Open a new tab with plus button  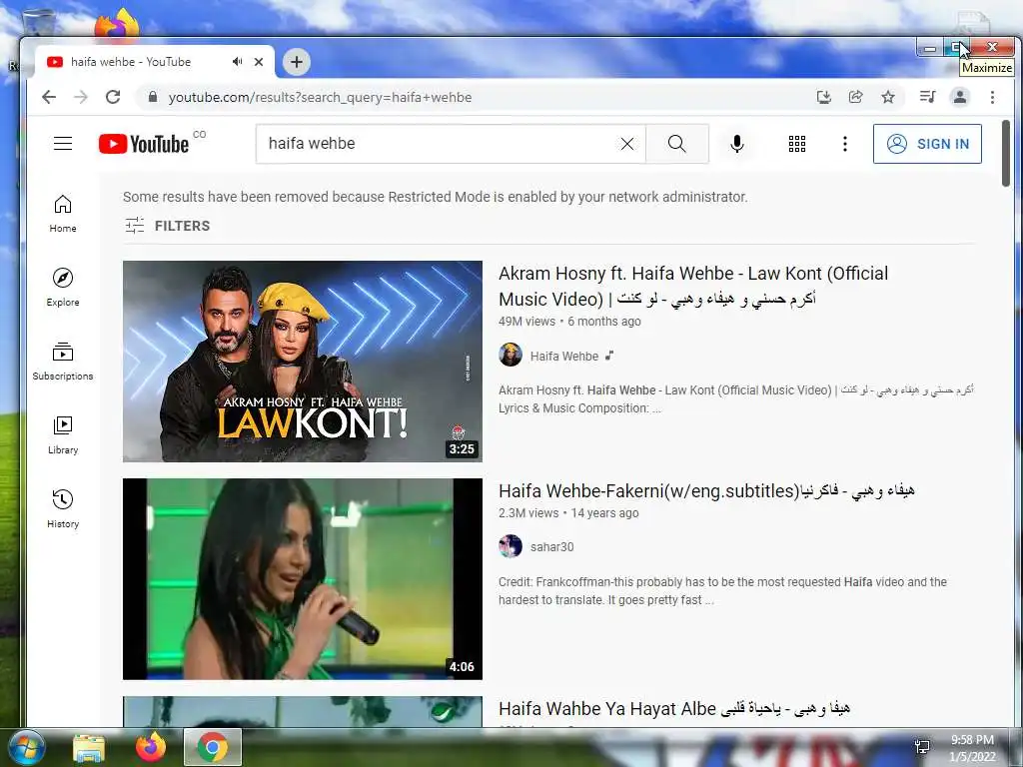coord(296,62)
